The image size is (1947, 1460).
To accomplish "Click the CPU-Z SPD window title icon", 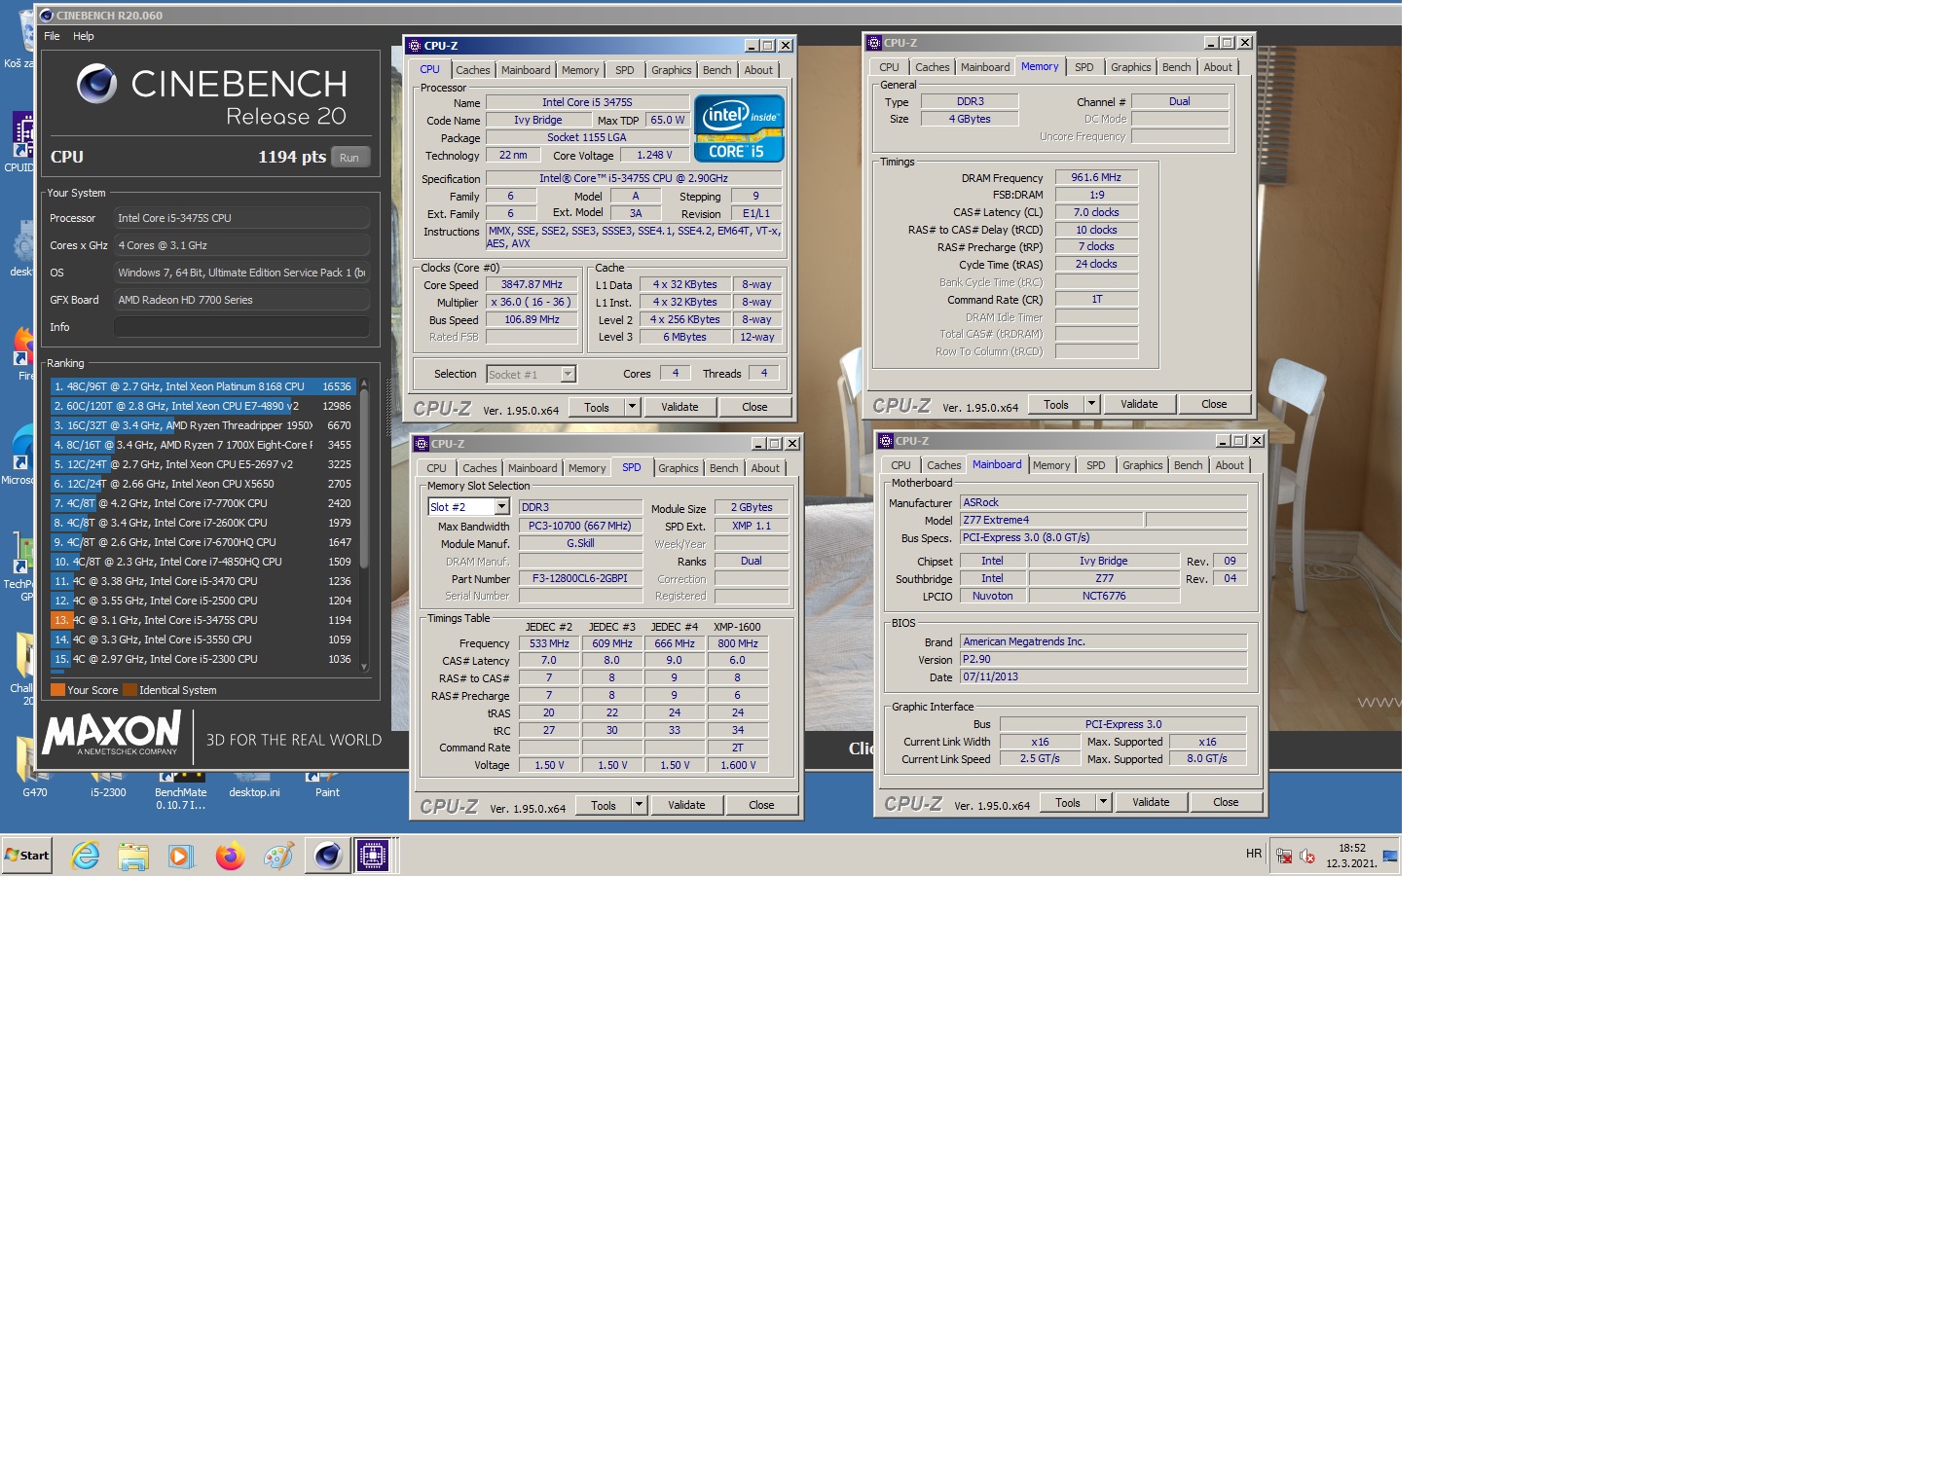I will pos(422,444).
